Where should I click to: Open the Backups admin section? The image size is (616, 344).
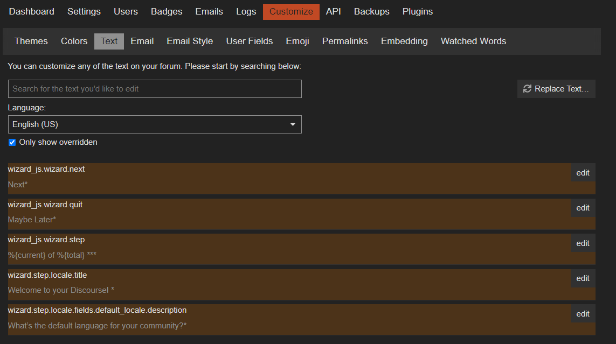(372, 12)
